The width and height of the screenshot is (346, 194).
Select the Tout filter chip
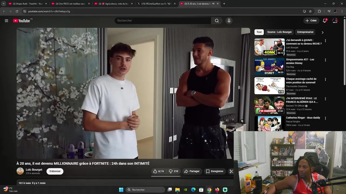tap(259, 32)
